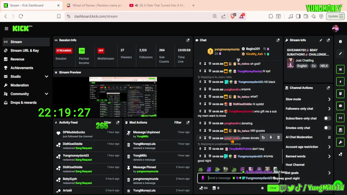Click the Kick logo
This screenshot has height=195, width=347.
[22, 28]
